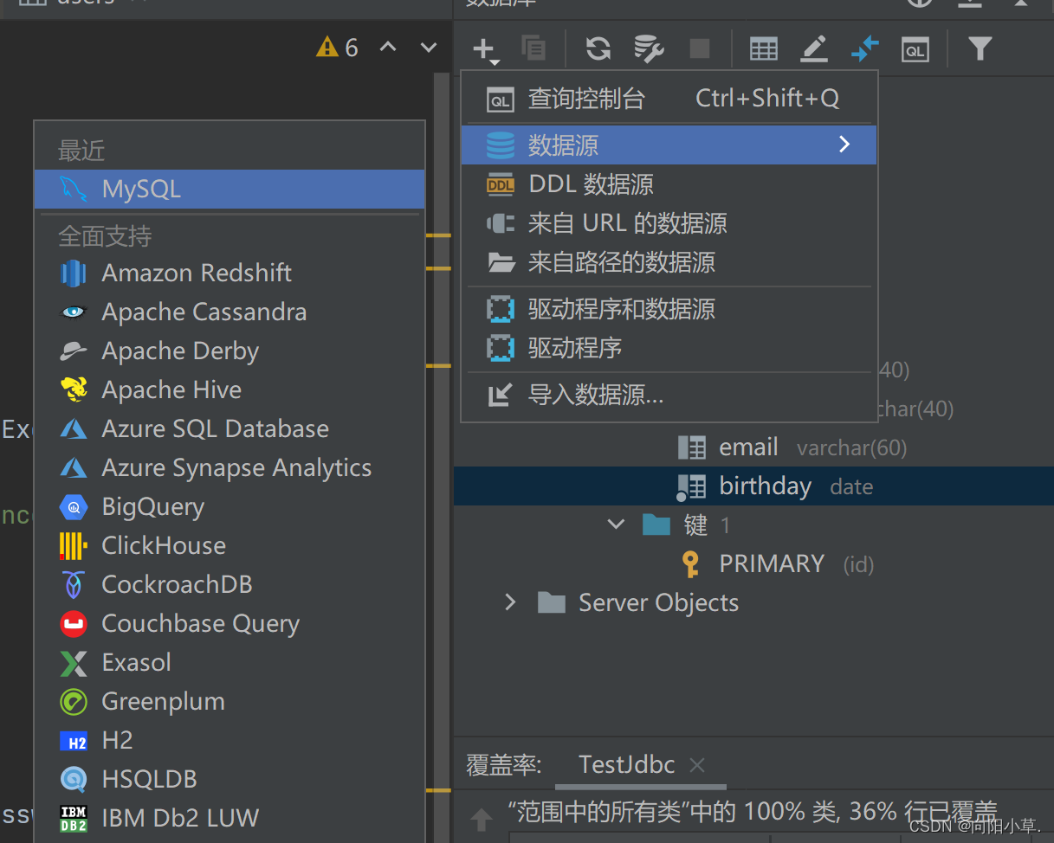The height and width of the screenshot is (843, 1054).
Task: Click the jump to source arrows icon
Action: [x=864, y=49]
